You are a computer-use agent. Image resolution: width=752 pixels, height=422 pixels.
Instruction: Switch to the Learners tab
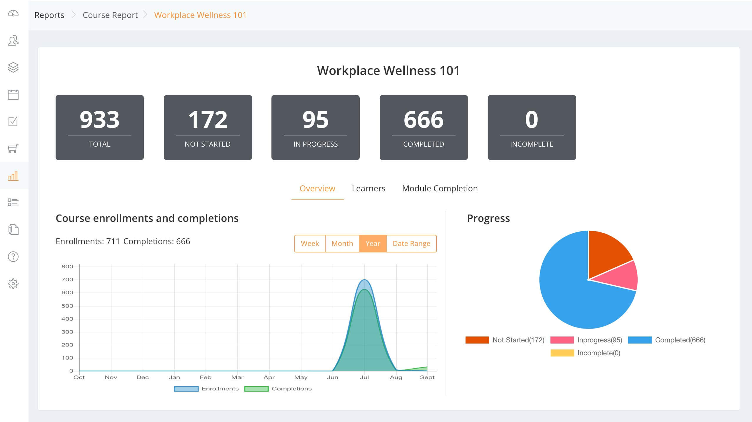(x=369, y=188)
